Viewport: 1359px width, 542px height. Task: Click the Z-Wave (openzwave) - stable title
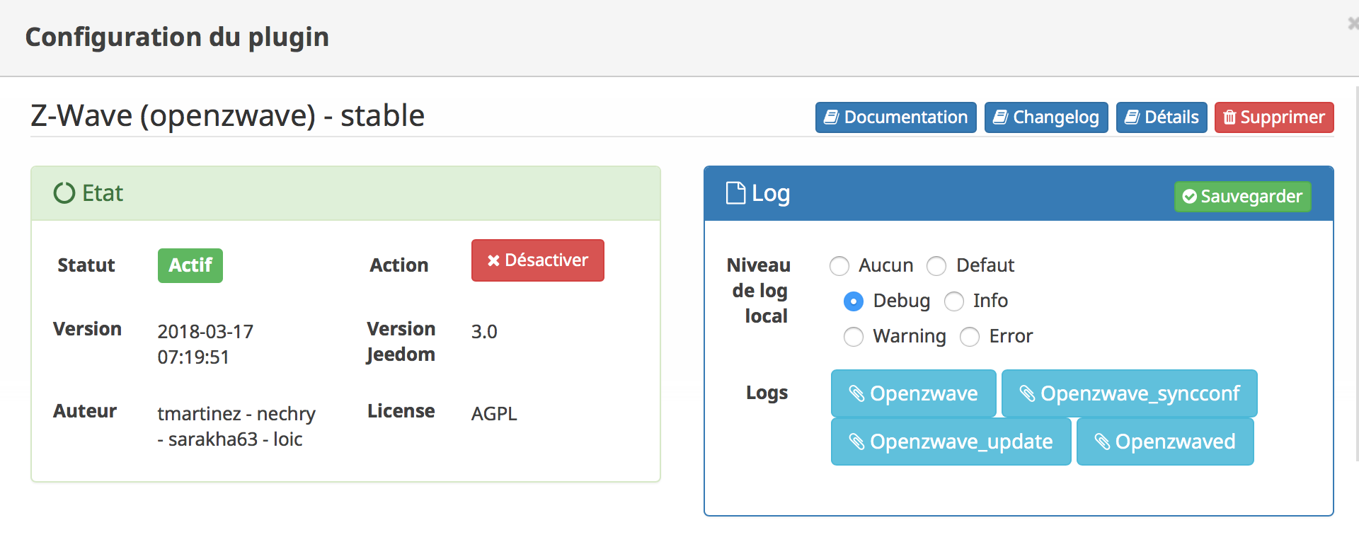click(227, 115)
